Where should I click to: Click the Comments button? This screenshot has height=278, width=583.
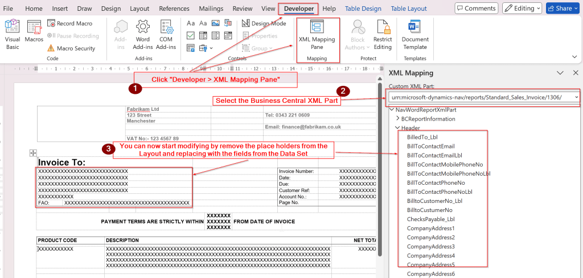475,8
